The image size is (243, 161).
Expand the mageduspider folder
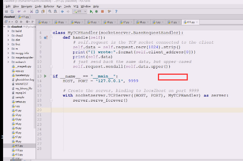click(x=8, y=58)
